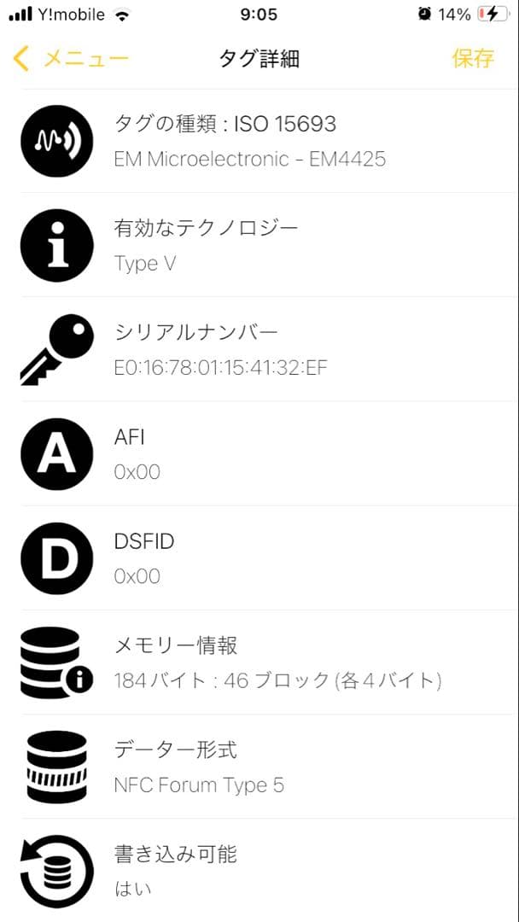Click the DSFID letter D icon

(56, 558)
